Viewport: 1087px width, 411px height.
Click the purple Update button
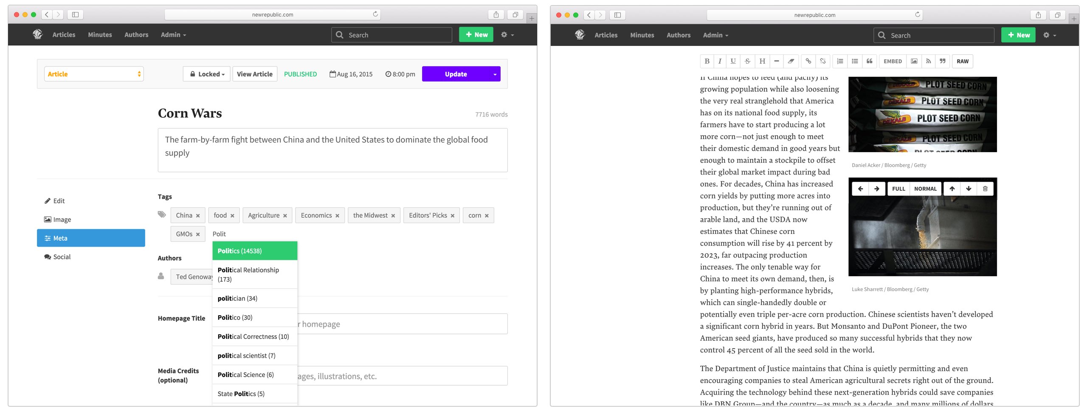[456, 74]
